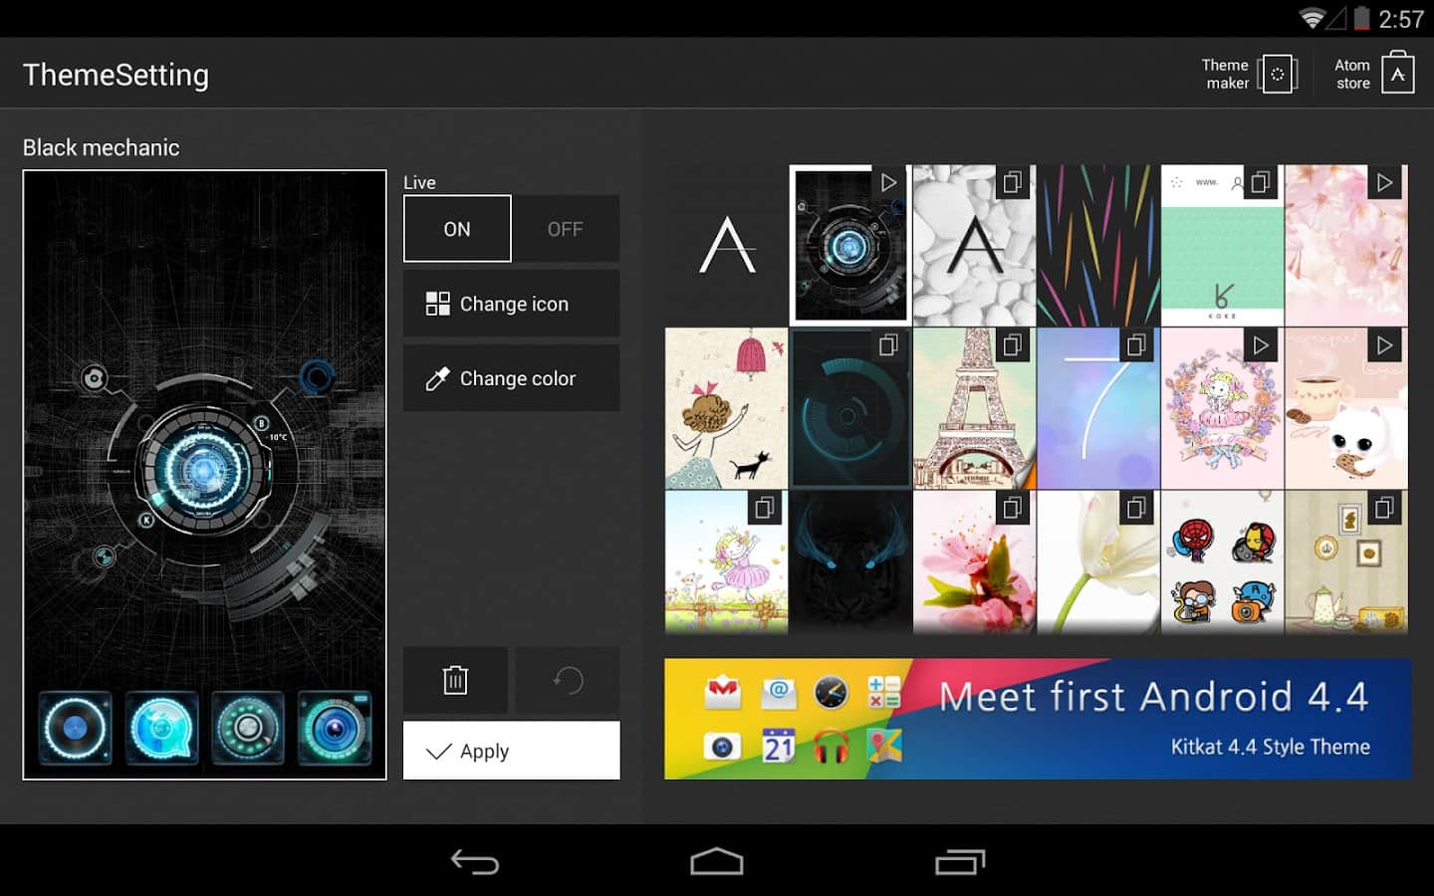The height and width of the screenshot is (896, 1434).
Task: Select the white pebbles theme thumbnail
Action: [x=974, y=245]
